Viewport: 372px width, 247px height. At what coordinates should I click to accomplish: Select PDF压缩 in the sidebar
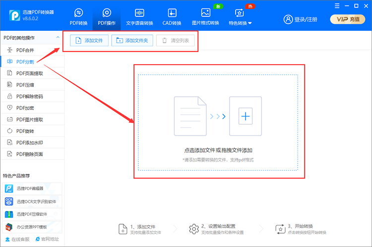click(33, 85)
